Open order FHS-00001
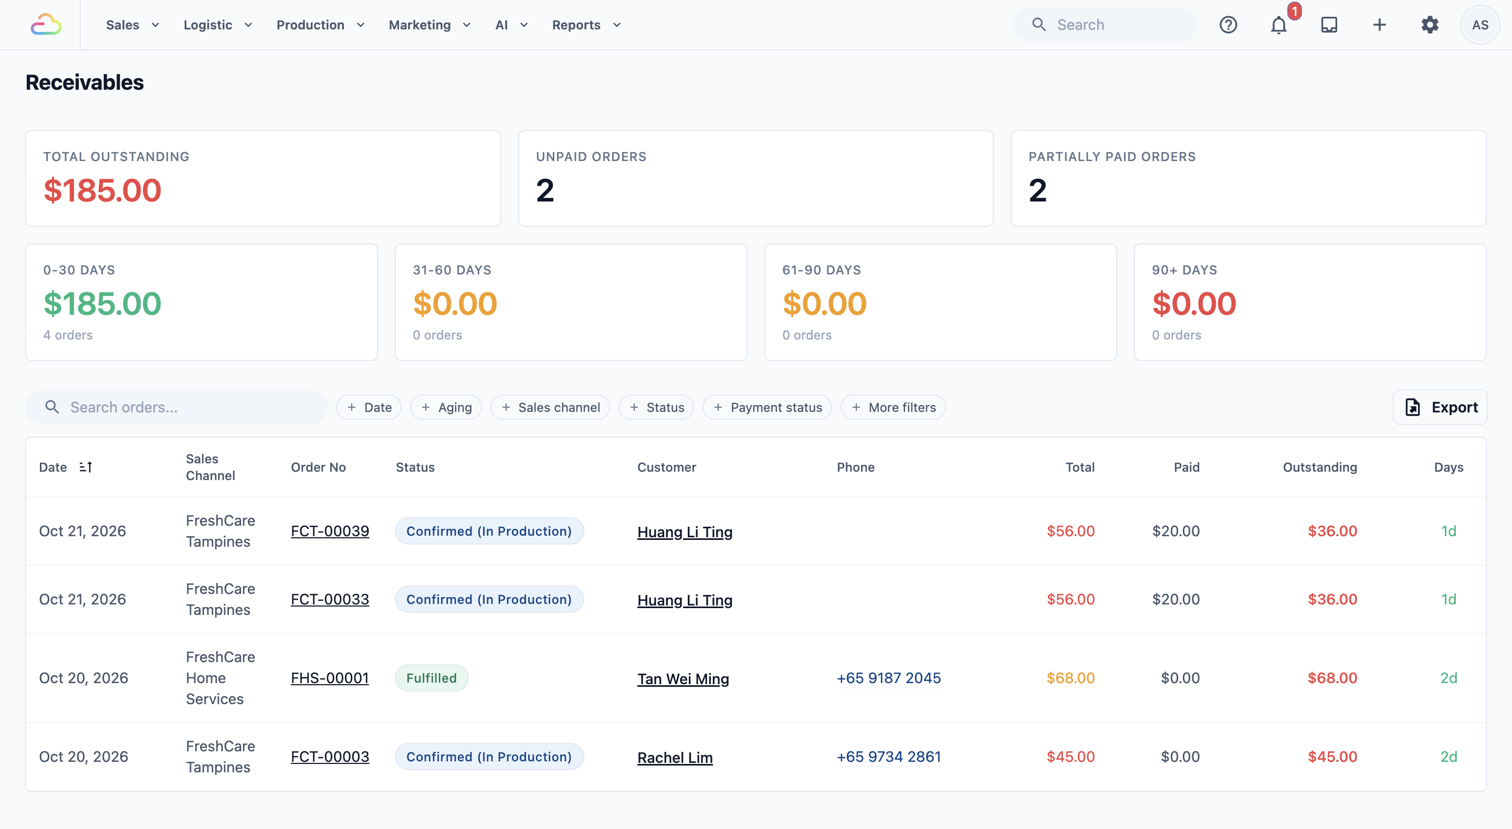The height and width of the screenshot is (829, 1512). 330,678
